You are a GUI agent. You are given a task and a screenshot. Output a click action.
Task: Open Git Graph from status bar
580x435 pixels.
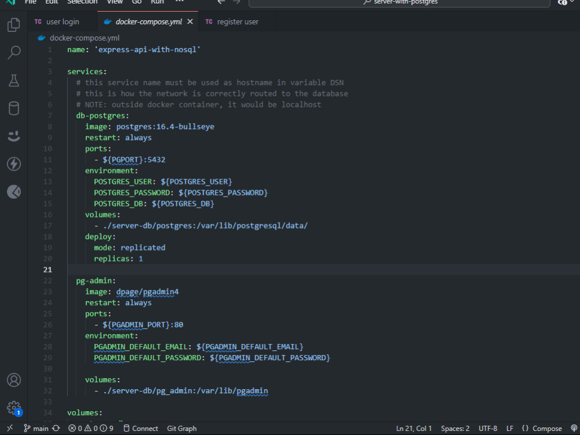(182, 429)
